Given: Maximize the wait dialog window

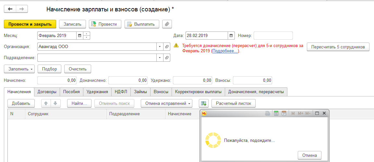Looking at the screenshot, I should [x=317, y=114].
